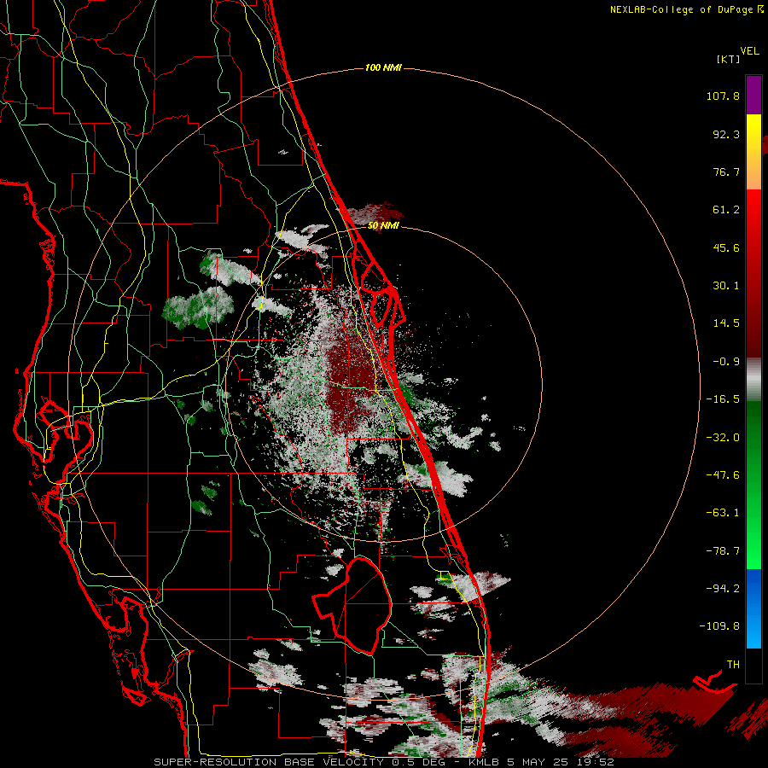Click the 14.5 legend value
The width and height of the screenshot is (768, 768).
pos(726,323)
